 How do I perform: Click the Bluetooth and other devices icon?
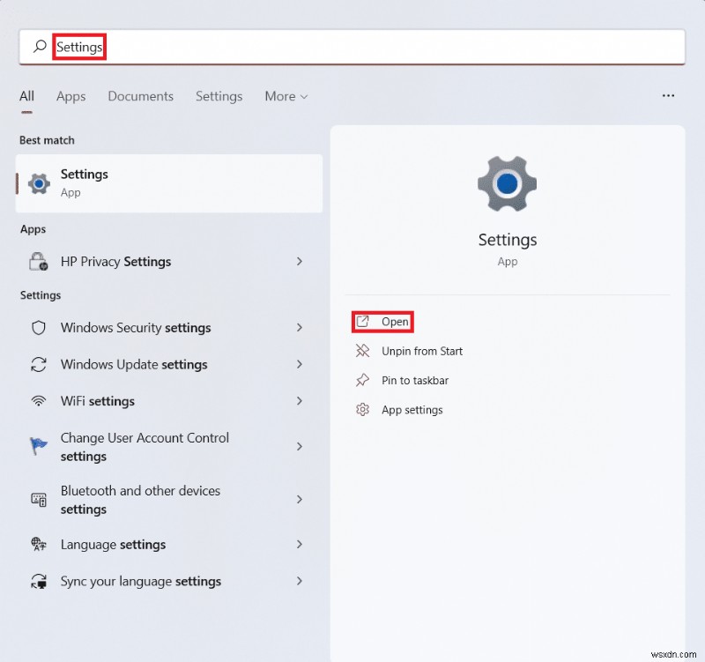coord(39,499)
